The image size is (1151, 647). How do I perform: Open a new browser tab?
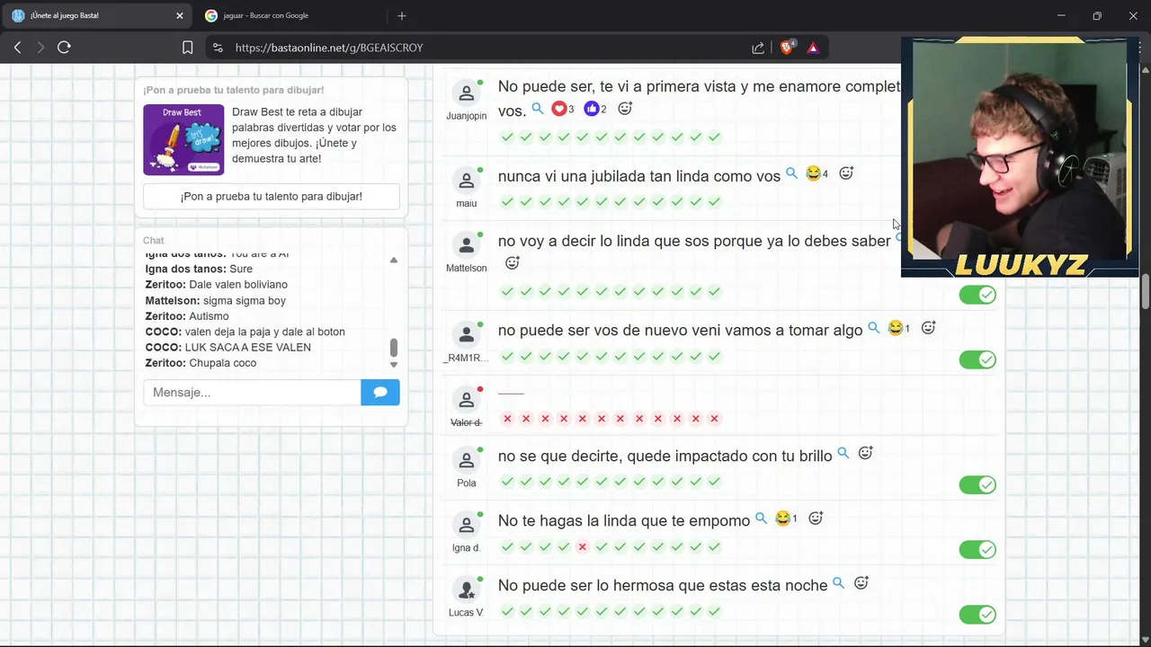pyautogui.click(x=402, y=15)
